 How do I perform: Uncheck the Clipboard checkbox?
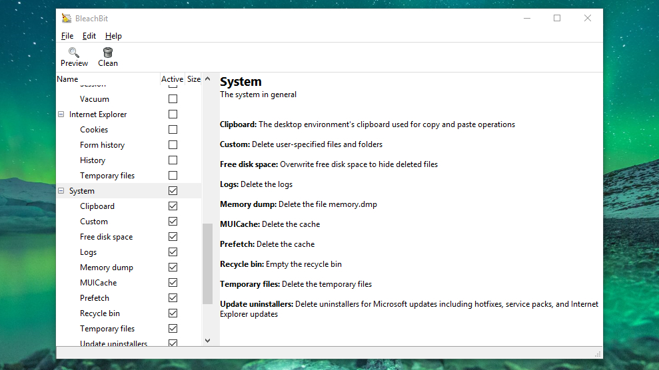point(173,206)
